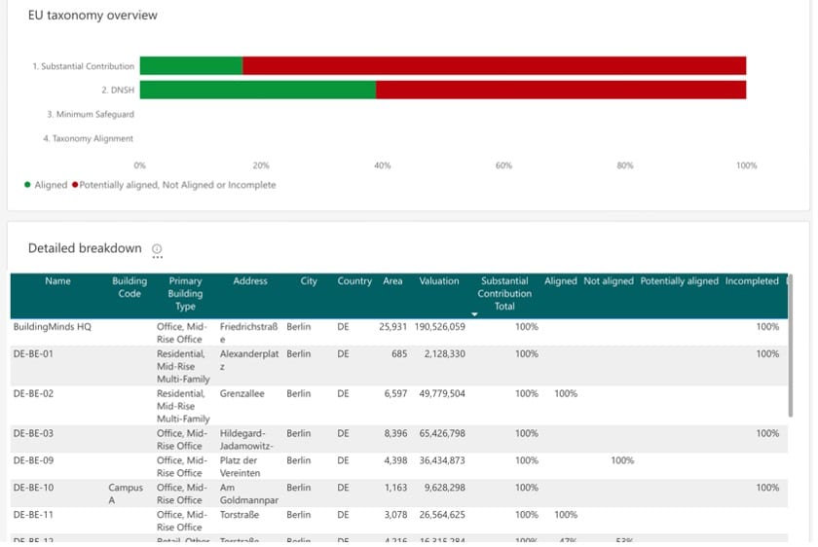Image resolution: width=818 pixels, height=547 pixels.
Task: Select the DE-BE-11 row name
Action: click(33, 515)
